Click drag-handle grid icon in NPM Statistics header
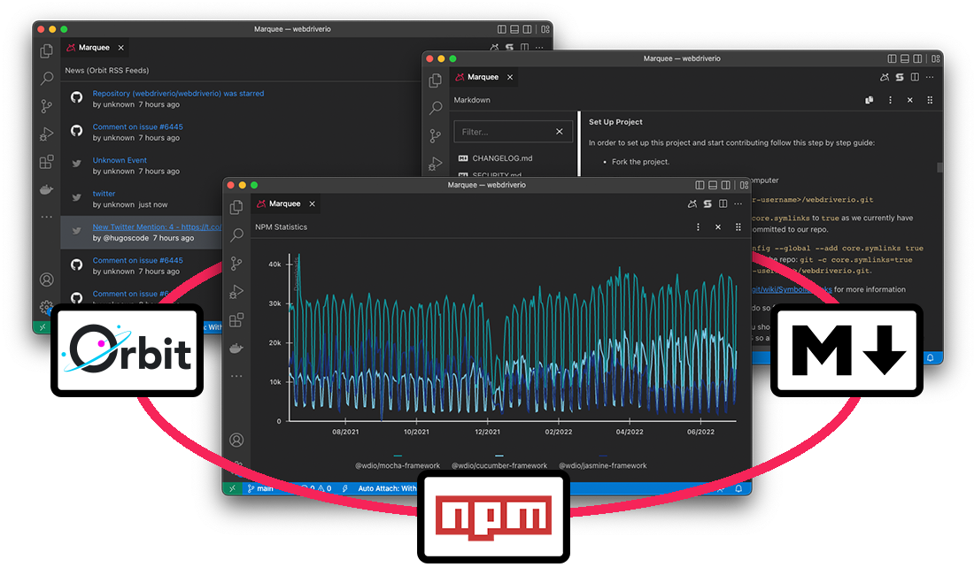 (738, 227)
